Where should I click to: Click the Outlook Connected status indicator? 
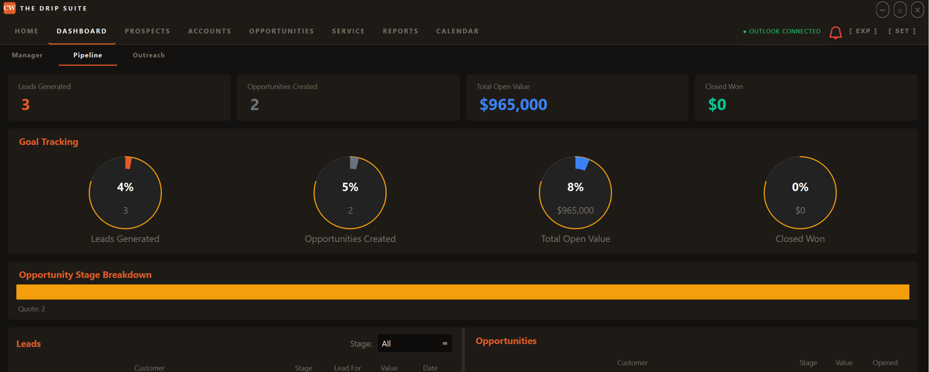(782, 32)
